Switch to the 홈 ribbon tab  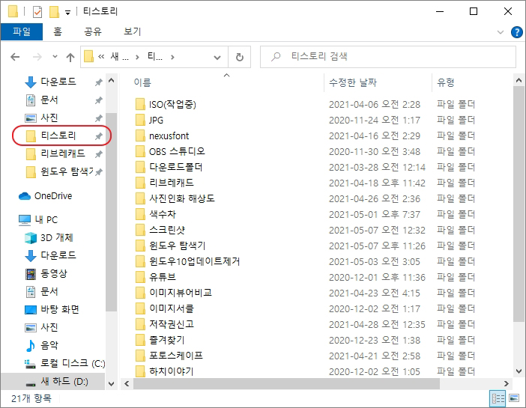[x=58, y=31]
